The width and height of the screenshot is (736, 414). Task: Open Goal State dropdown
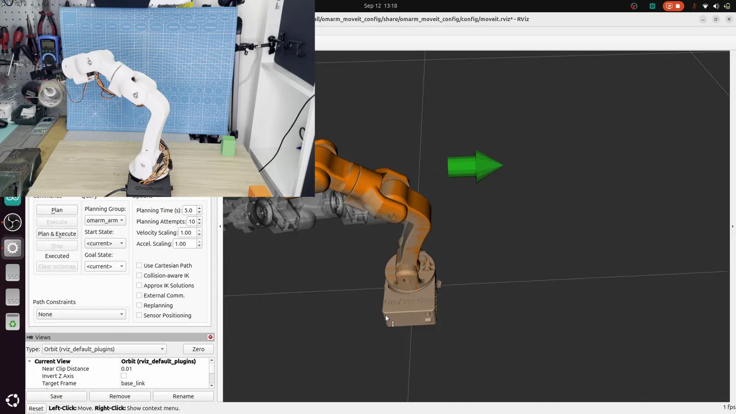click(x=105, y=266)
